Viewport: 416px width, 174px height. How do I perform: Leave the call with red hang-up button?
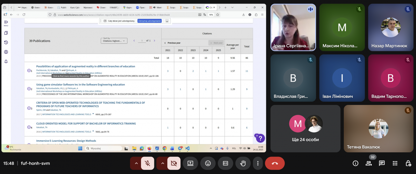coord(275,163)
